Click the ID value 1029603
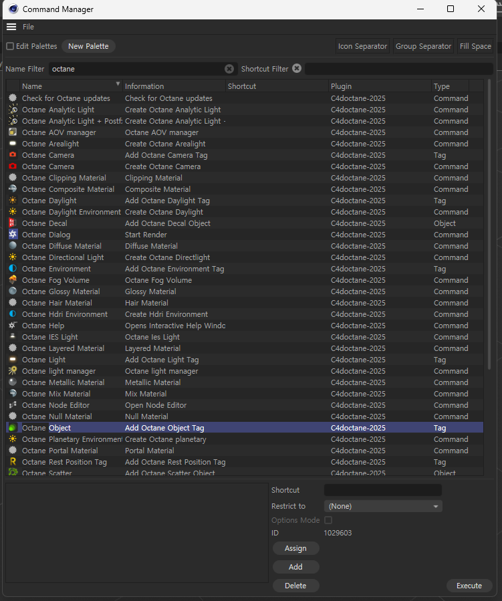This screenshot has height=601, width=502. [x=338, y=533]
